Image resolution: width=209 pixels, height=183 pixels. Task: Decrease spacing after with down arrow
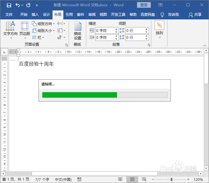coord(147,39)
